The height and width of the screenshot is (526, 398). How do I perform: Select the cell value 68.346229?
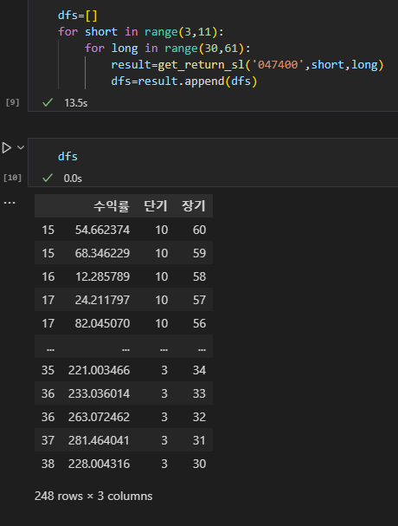pos(102,253)
